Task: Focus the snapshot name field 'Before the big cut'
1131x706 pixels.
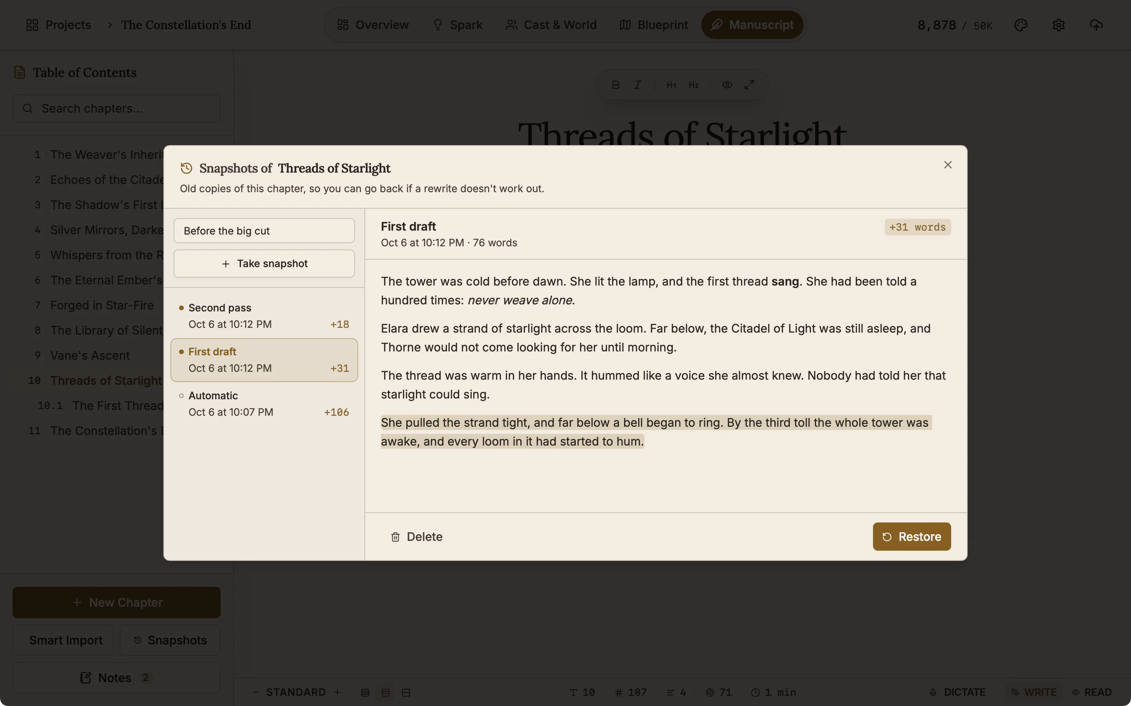Action: click(x=264, y=231)
